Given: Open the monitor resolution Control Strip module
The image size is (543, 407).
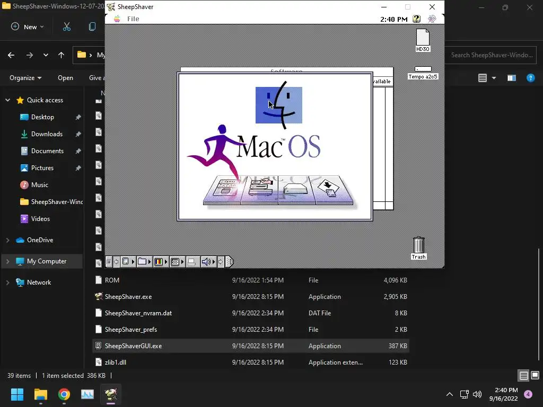Looking at the screenshot, I should click(x=177, y=262).
